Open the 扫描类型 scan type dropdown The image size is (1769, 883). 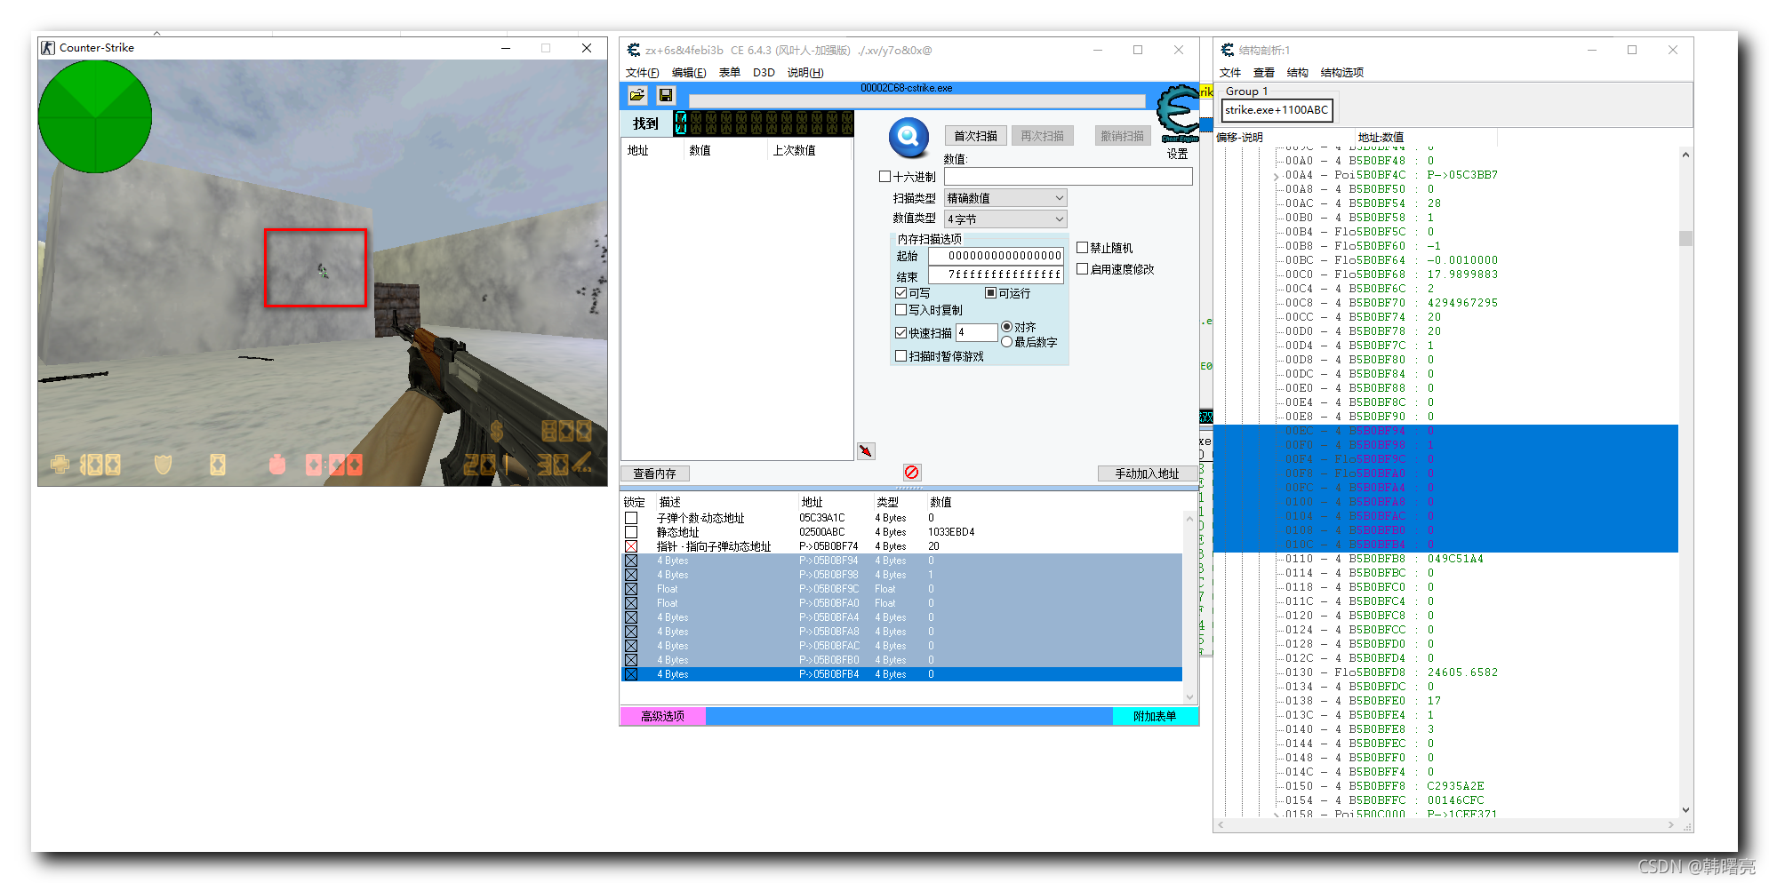1005,198
